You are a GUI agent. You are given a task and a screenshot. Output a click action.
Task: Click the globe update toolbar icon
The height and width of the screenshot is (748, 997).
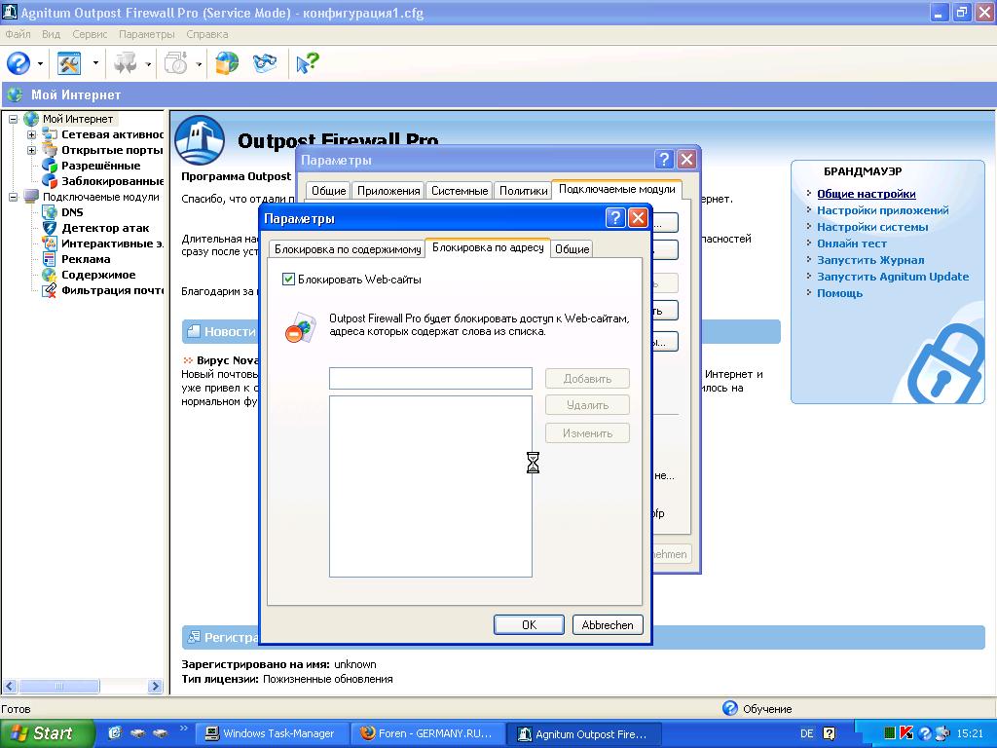pyautogui.click(x=227, y=63)
